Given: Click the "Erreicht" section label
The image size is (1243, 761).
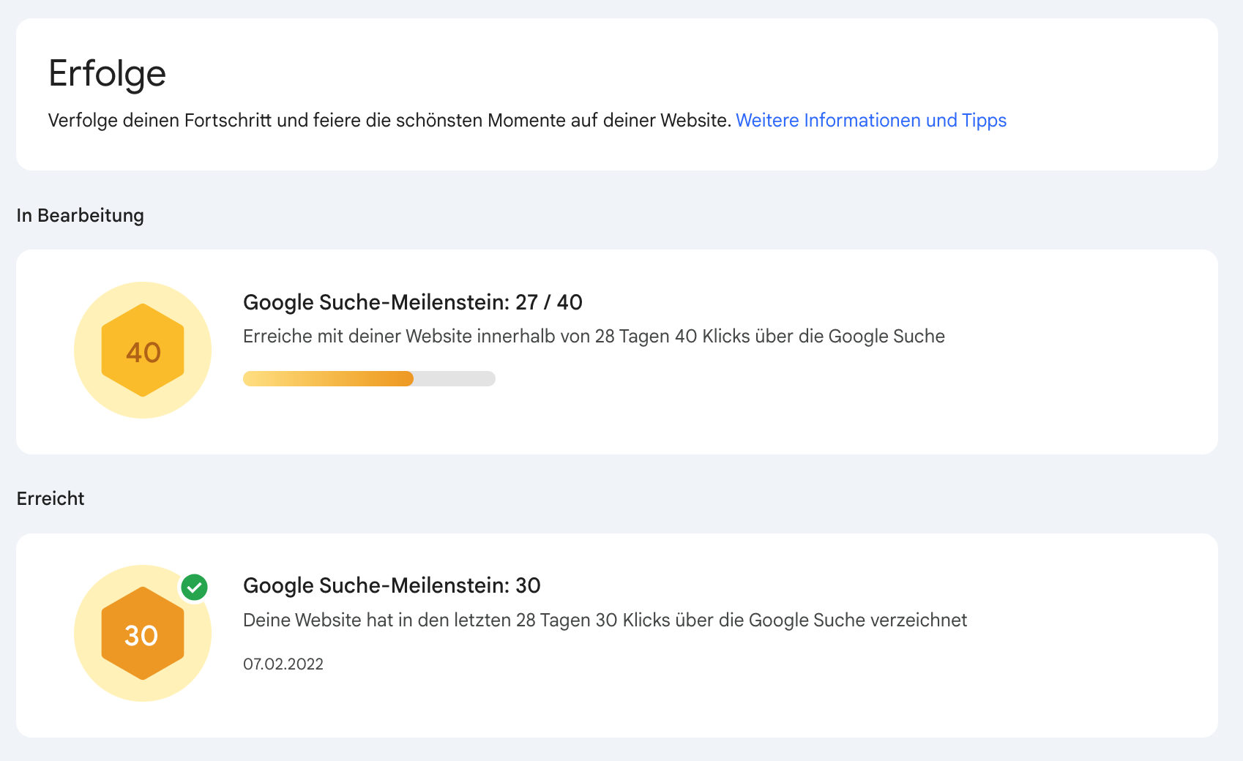Looking at the screenshot, I should (x=51, y=498).
